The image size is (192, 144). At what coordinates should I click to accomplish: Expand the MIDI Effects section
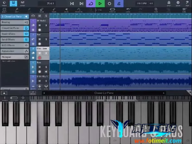[15, 45]
